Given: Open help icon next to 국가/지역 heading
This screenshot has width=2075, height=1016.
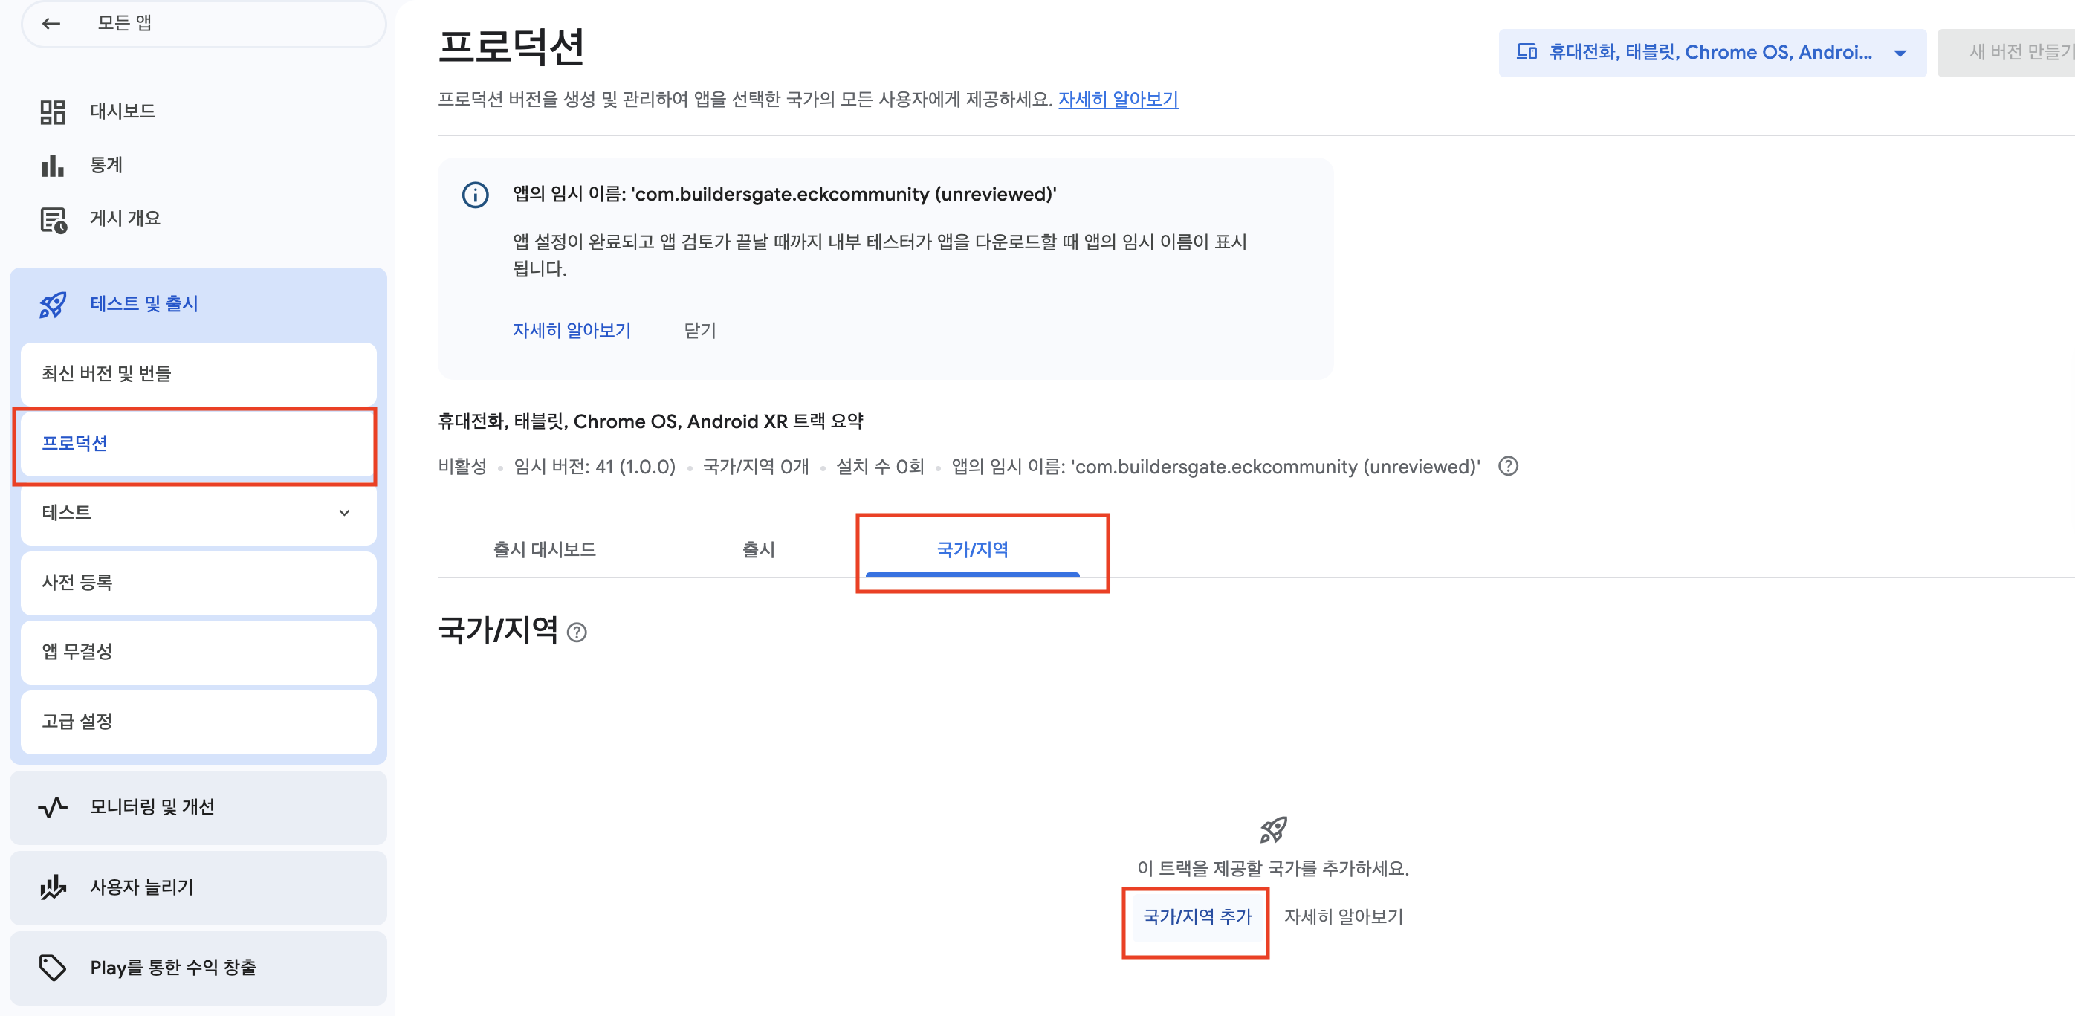Looking at the screenshot, I should click(x=577, y=632).
